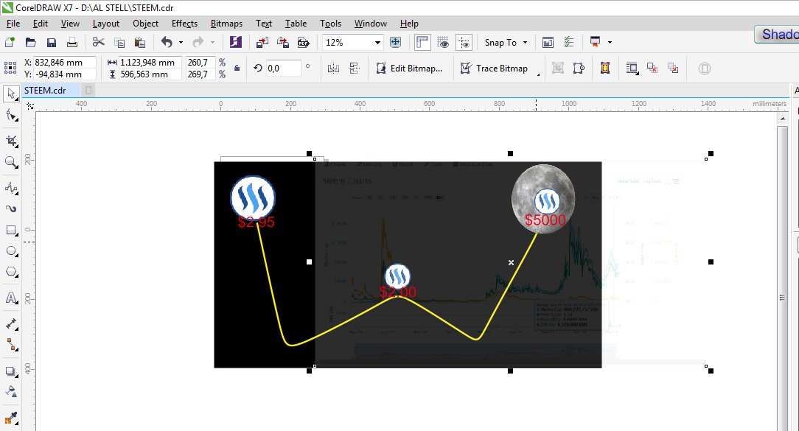The height and width of the screenshot is (431, 799).
Task: Click the Import icon
Action: tap(262, 42)
